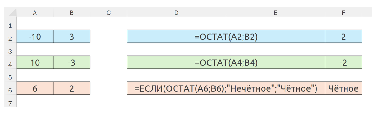Click cell A6 containing 6
The width and height of the screenshot is (376, 114).
click(x=35, y=88)
